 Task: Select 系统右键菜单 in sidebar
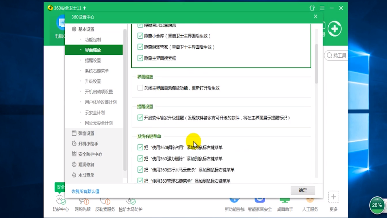pyautogui.click(x=97, y=71)
